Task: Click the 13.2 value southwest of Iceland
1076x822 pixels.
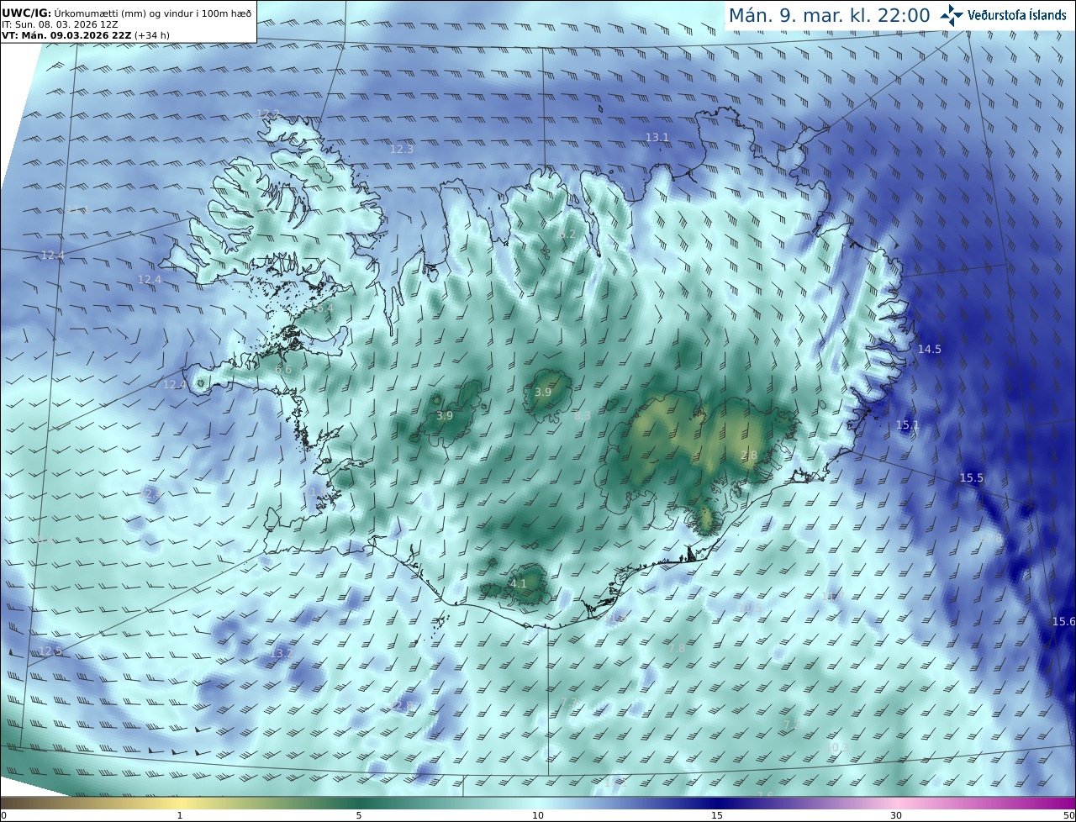Action: (x=282, y=653)
